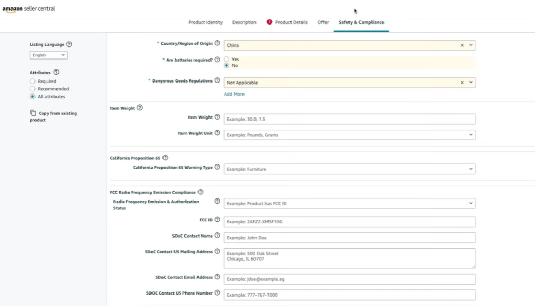The width and height of the screenshot is (535, 306).
Task: Show help for Proposition 65 Warning Type
Action: point(217,167)
